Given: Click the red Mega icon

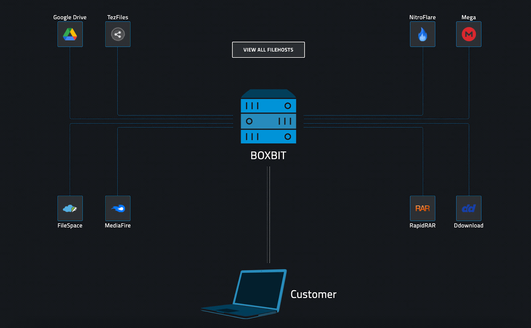Looking at the screenshot, I should [x=469, y=34].
